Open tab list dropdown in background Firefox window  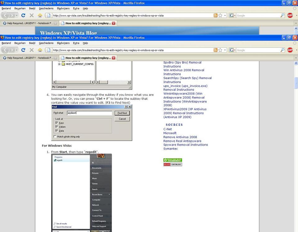296,23
